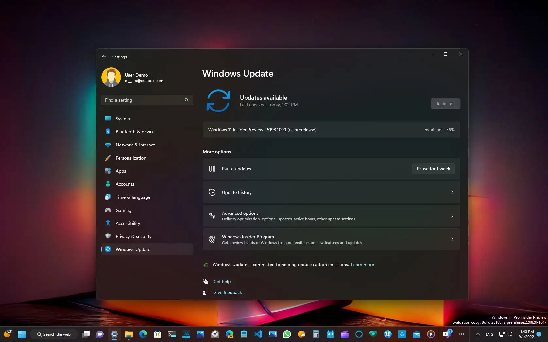Open Personalization category
548x342 pixels.
(x=147, y=158)
